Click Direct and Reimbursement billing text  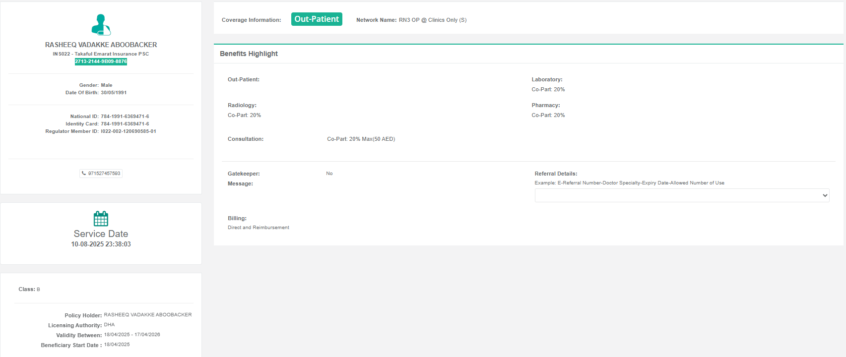click(x=258, y=228)
